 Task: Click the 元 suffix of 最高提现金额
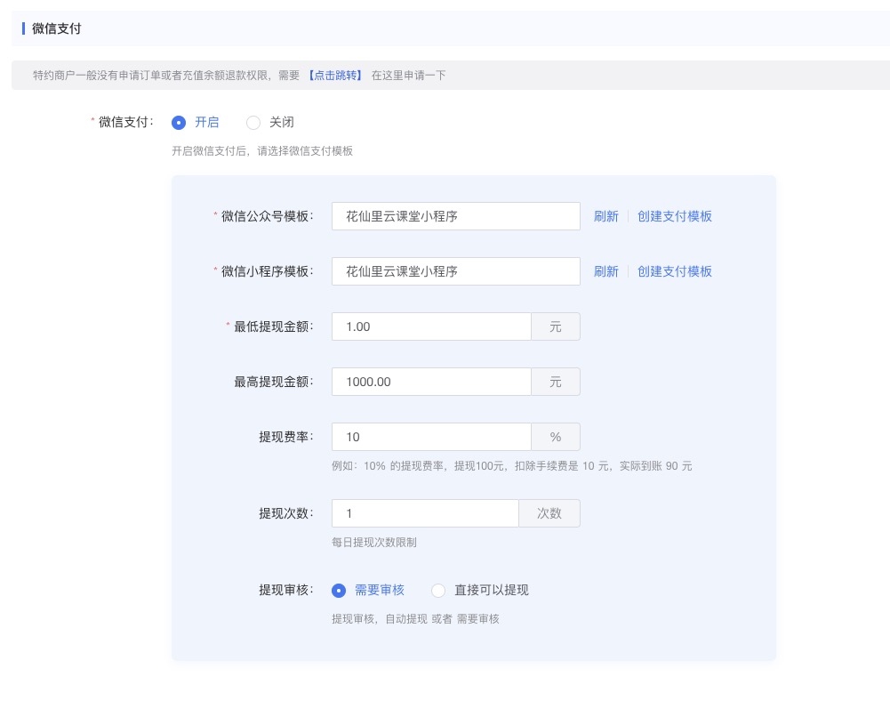[556, 382]
